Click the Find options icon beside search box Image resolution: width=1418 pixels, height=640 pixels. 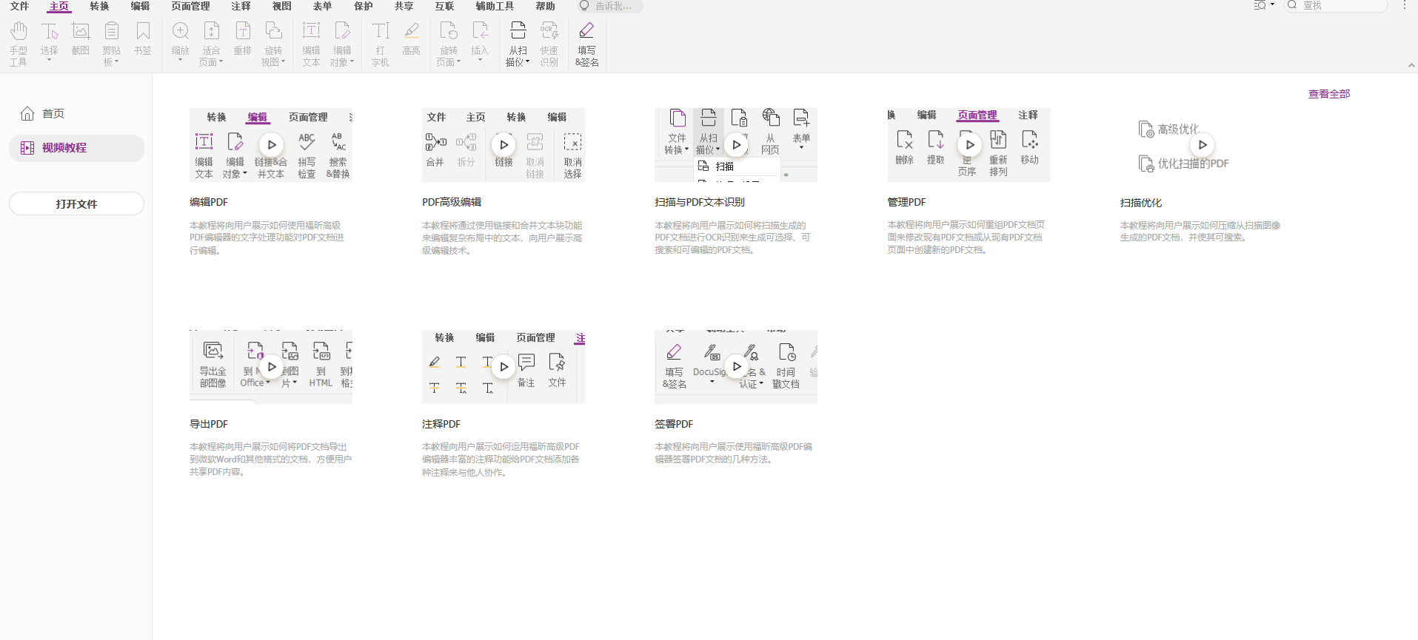pos(1264,5)
